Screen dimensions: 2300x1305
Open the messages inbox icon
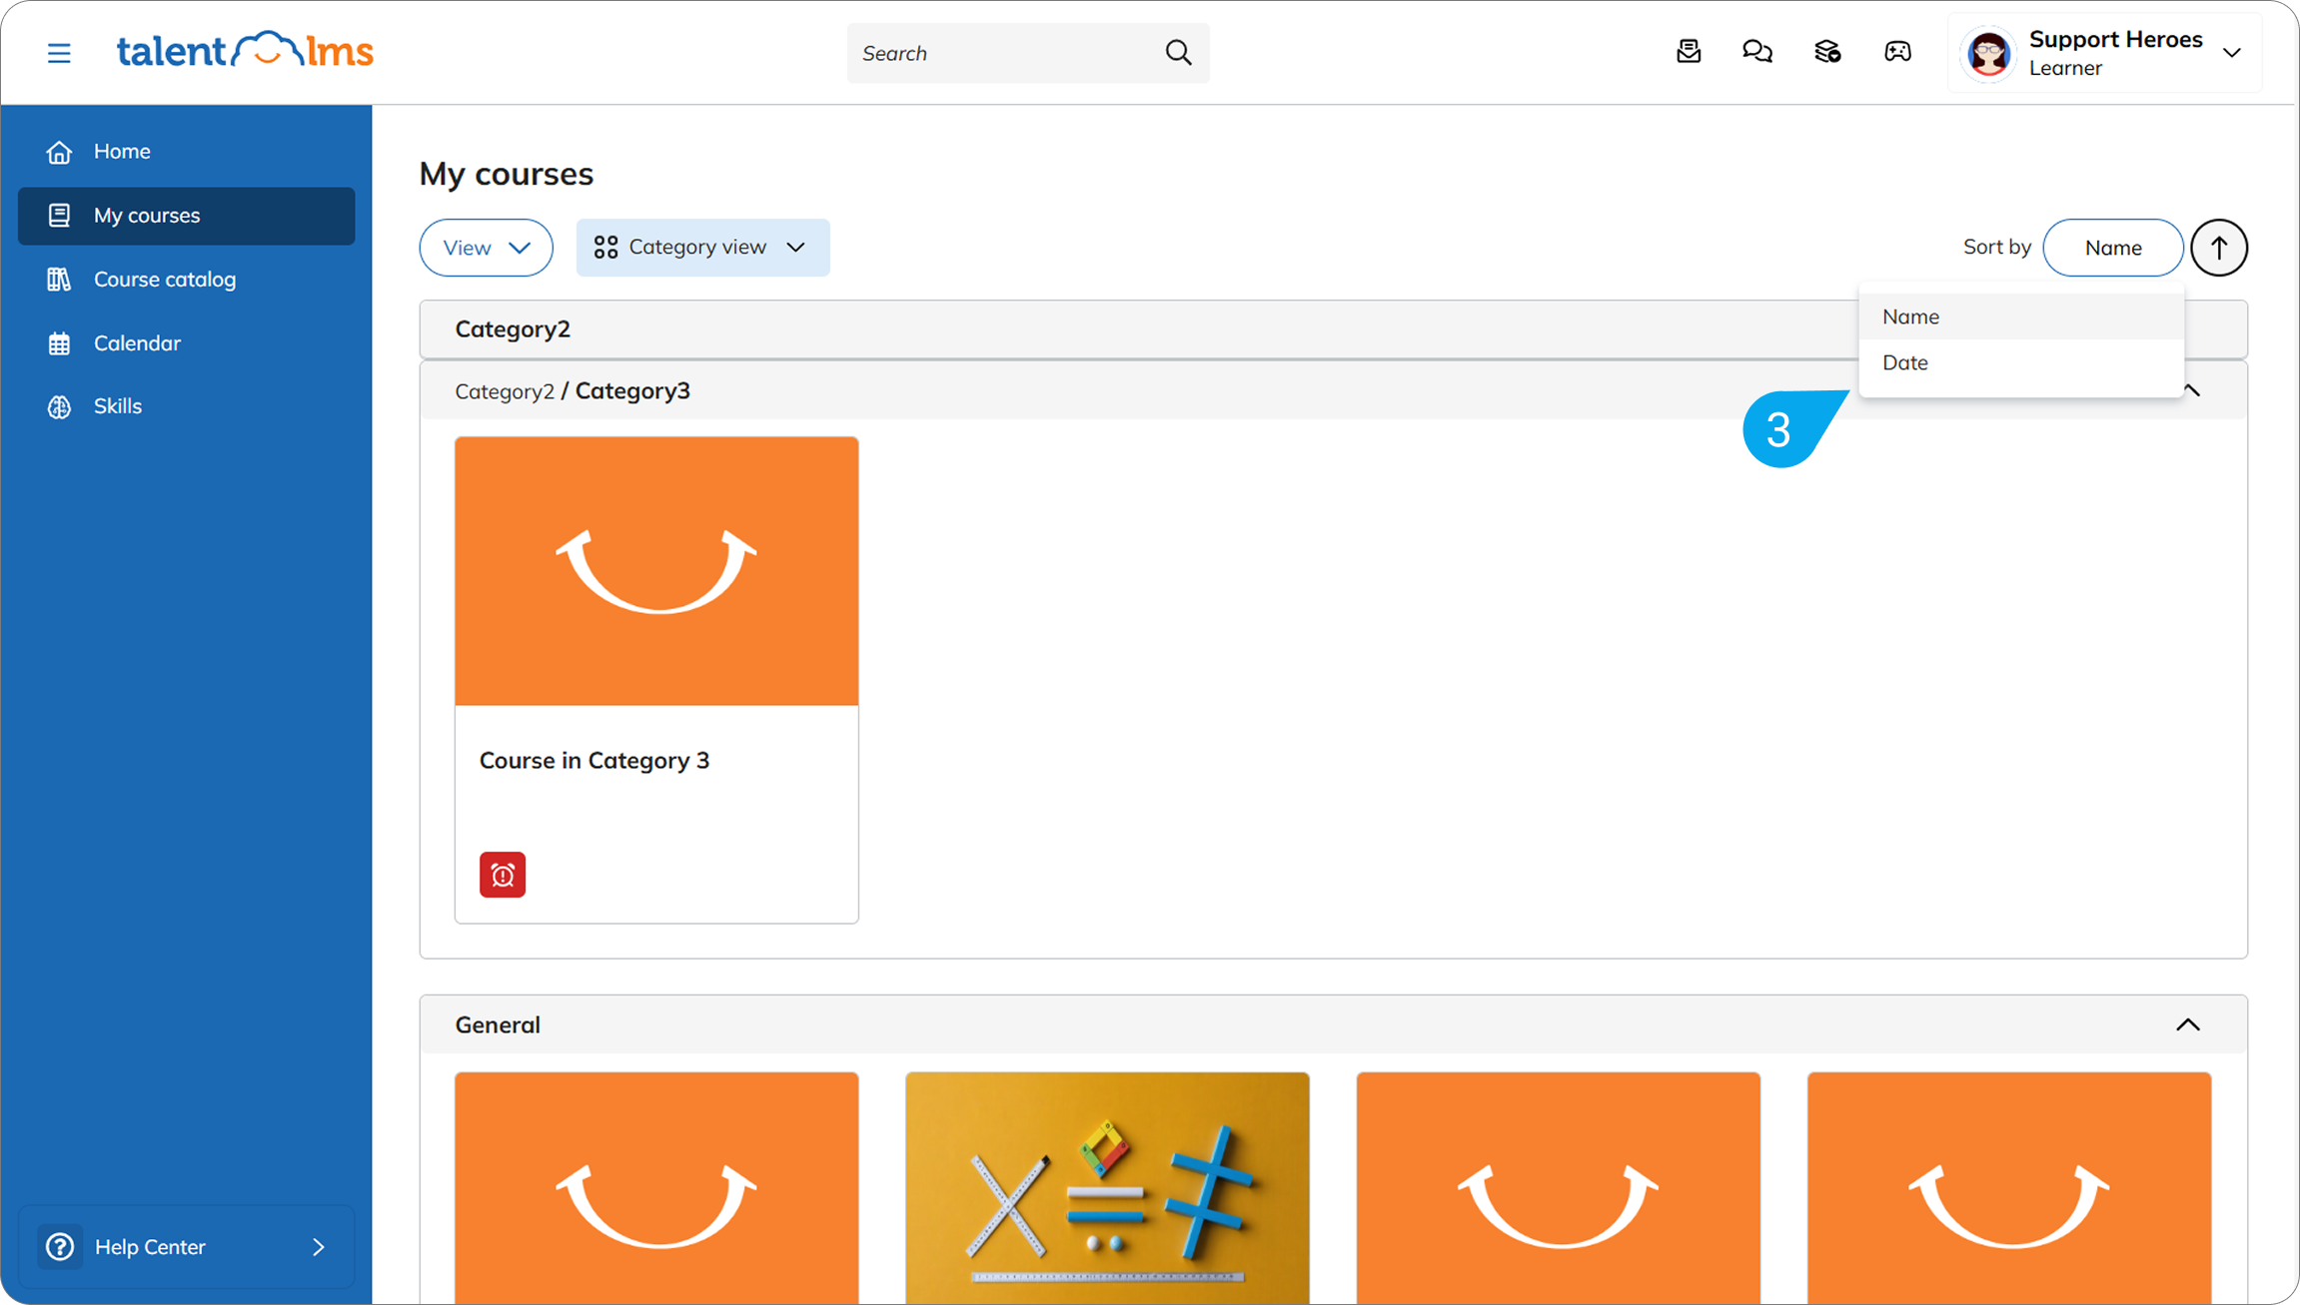[1689, 52]
